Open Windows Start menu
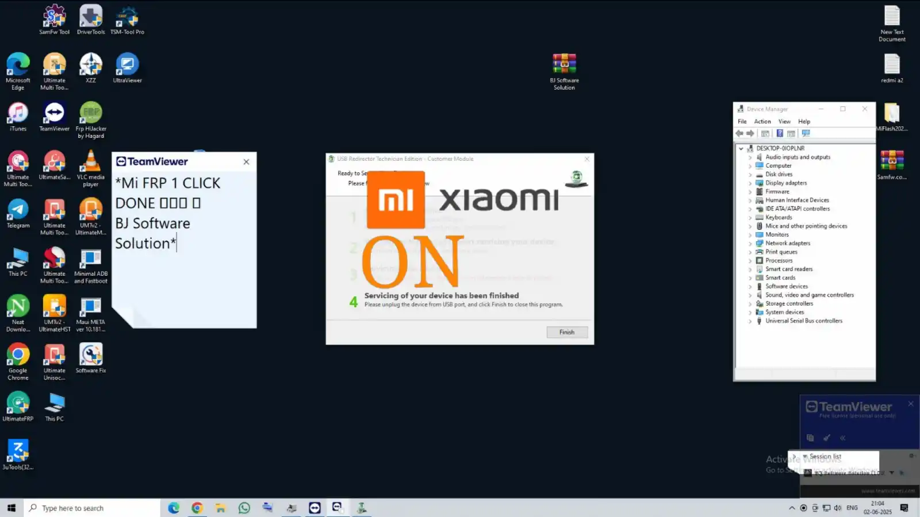Viewport: 920px width, 517px height. point(11,508)
